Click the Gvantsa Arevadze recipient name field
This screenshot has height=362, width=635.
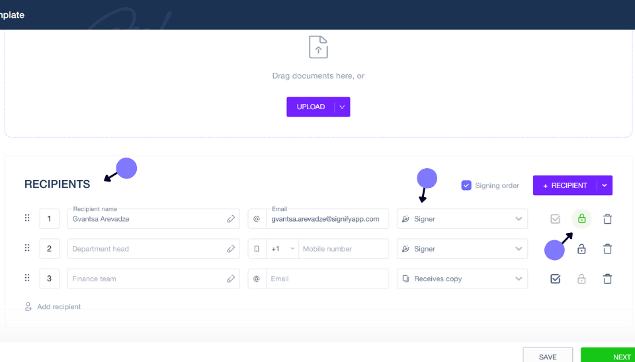(x=153, y=219)
